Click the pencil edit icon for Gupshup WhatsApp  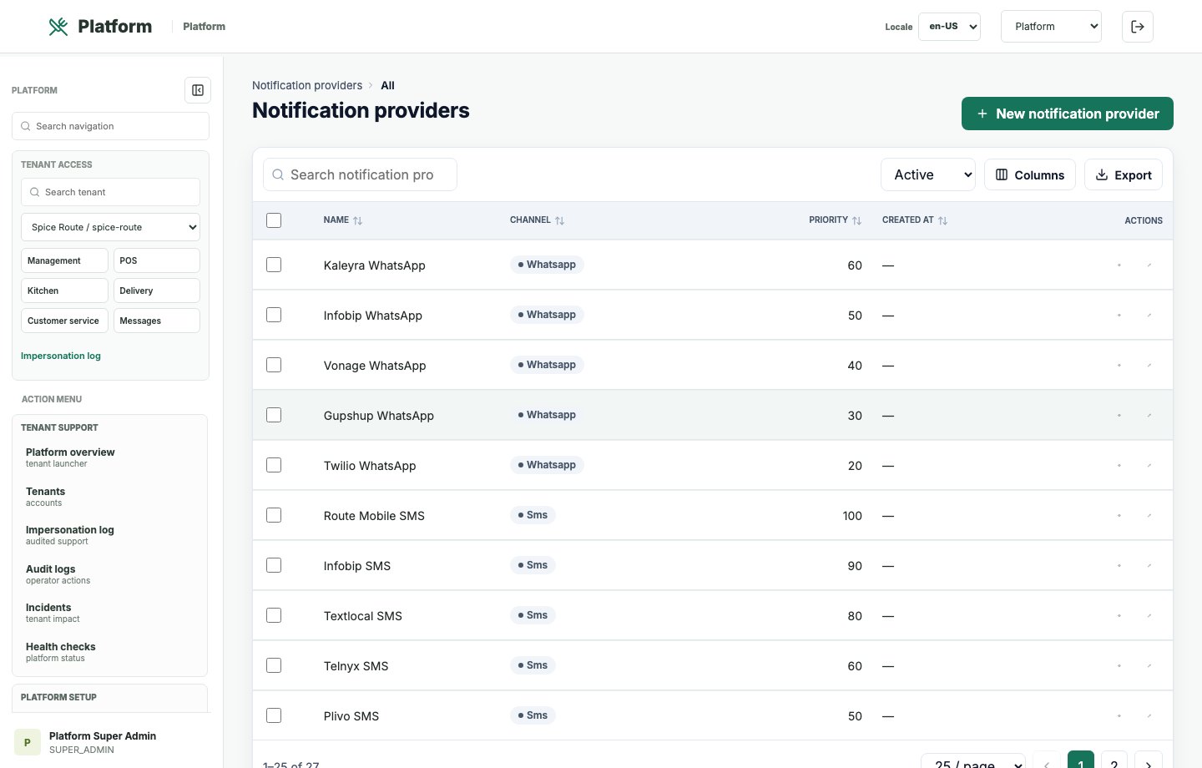tap(1149, 416)
